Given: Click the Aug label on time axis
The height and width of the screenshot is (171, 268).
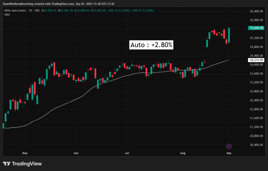Looking at the screenshot, I should [183, 153].
